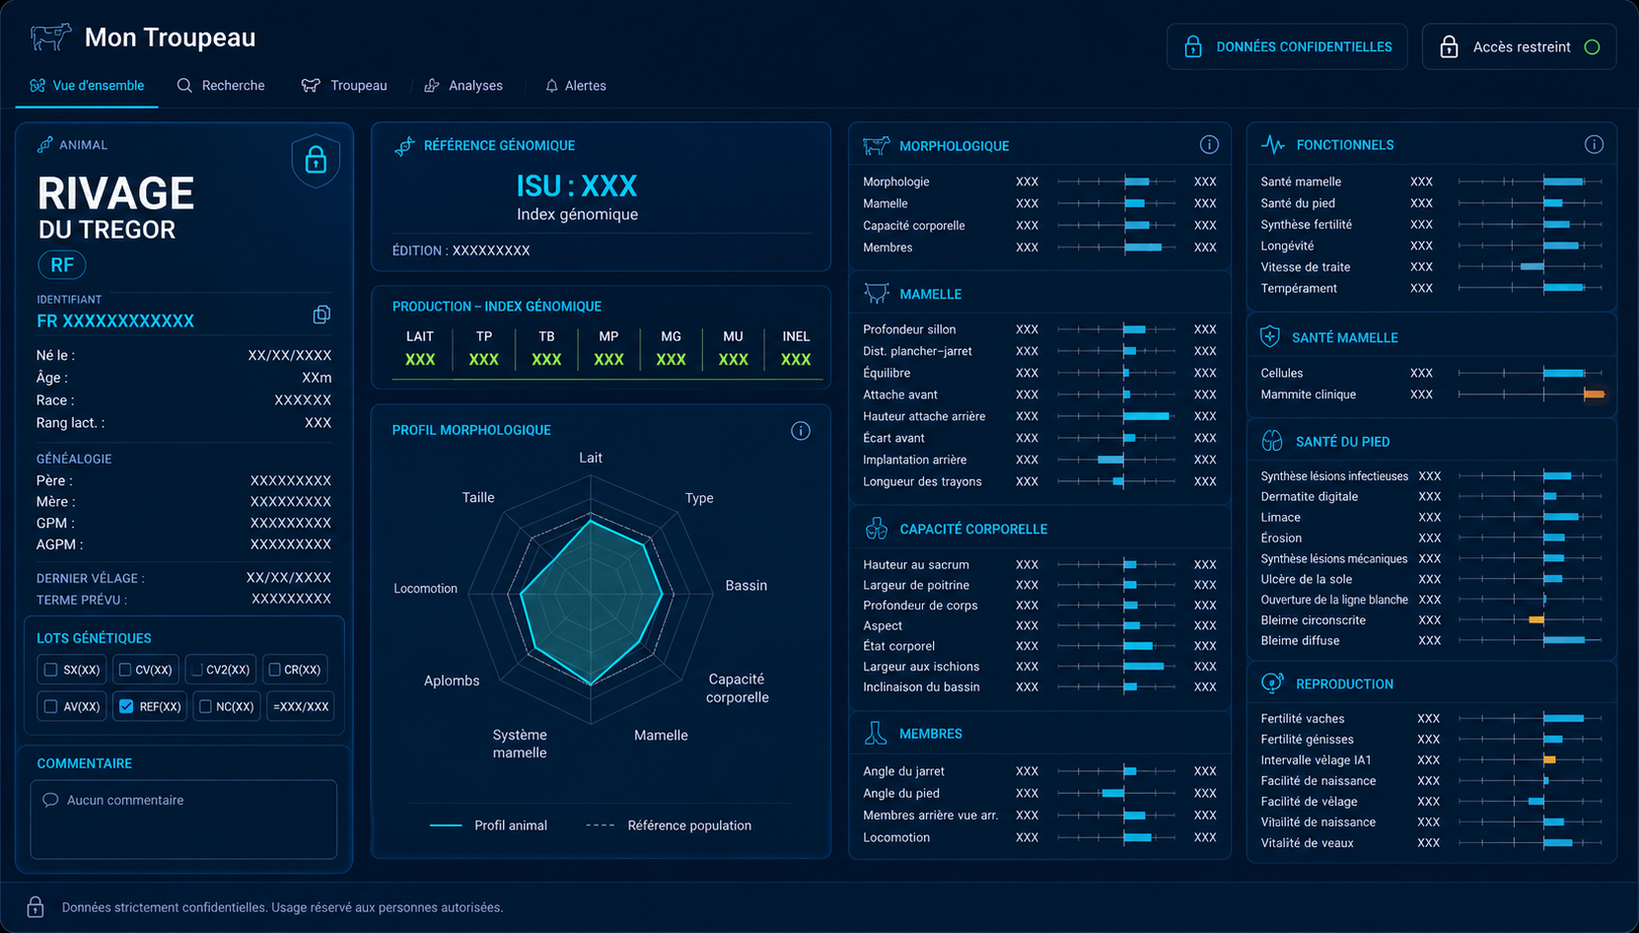Click the comment bubble icon in Commentaire
This screenshot has height=933, width=1639.
coord(50,800)
